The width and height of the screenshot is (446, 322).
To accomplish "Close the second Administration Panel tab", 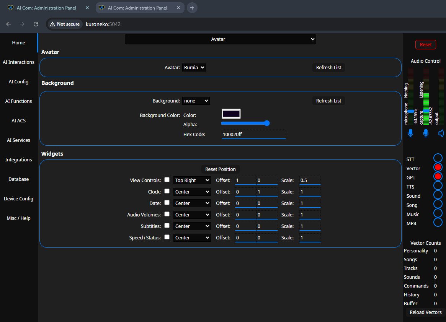I will coord(178,8).
